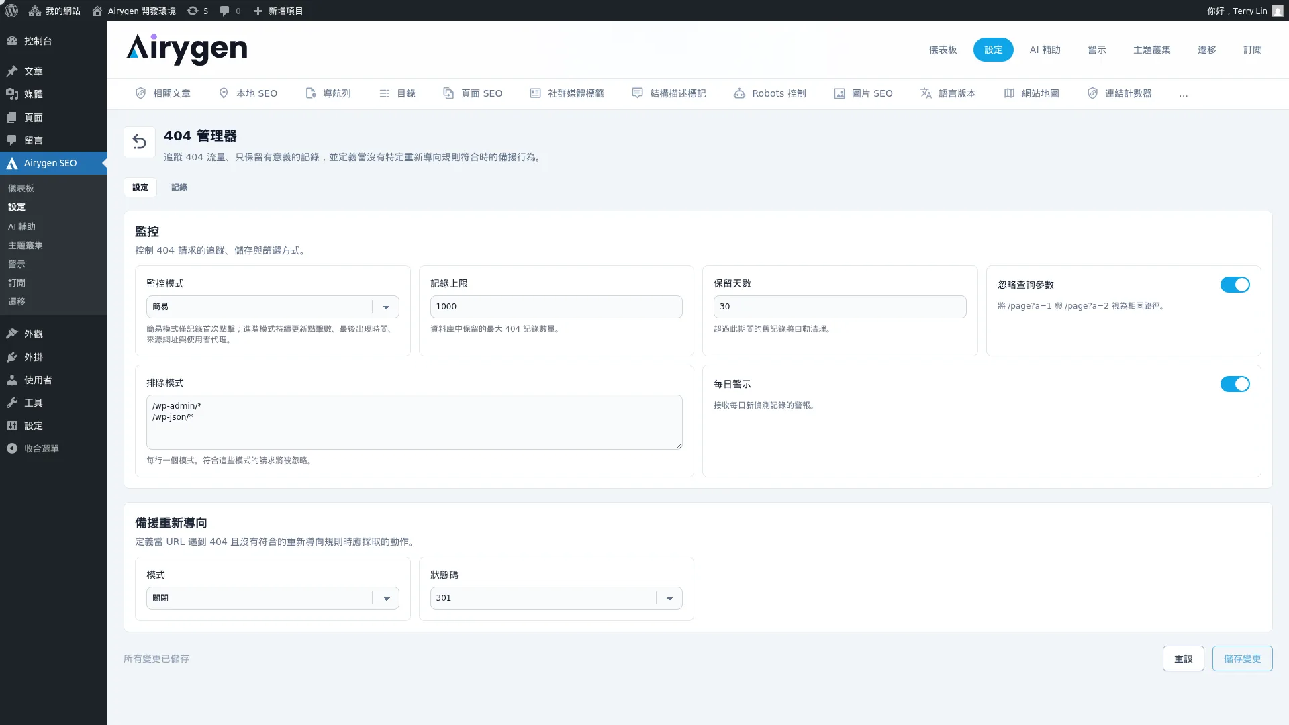Go to 遷移 in top navigation
1289x725 pixels.
(x=1207, y=50)
